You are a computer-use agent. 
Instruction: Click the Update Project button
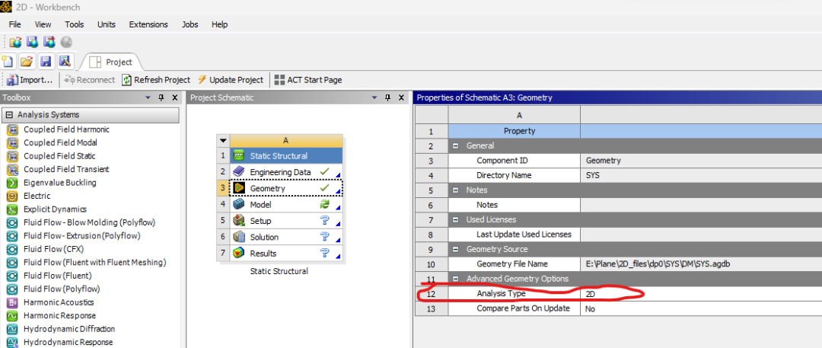(231, 80)
